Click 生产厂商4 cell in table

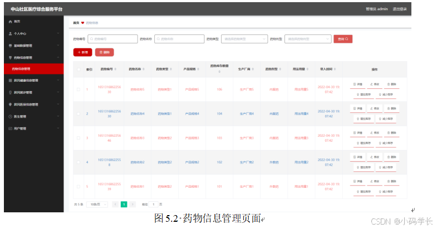[247, 114]
